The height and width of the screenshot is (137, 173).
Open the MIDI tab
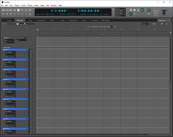pos(52,20)
